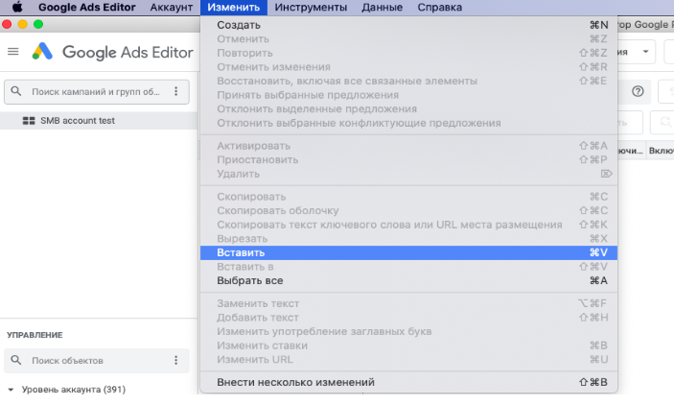This screenshot has width=674, height=405.
Task: Open the Google Ads Editor application menu
Action: pyautogui.click(x=87, y=8)
